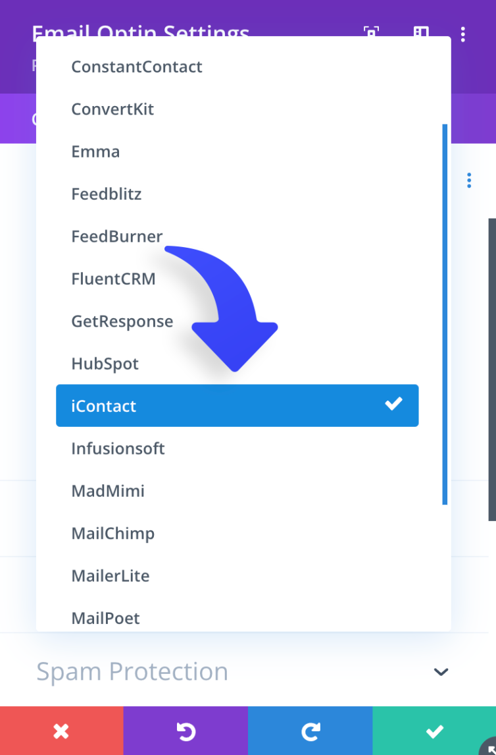Save settings with the green checkmark icon
Image resolution: width=496 pixels, height=755 pixels.
[x=434, y=731]
